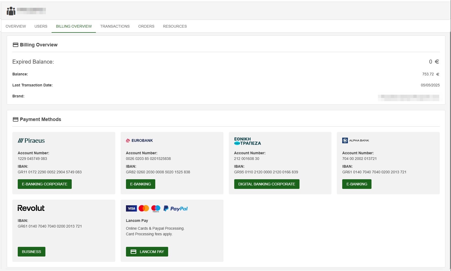The width and height of the screenshot is (451, 271).
Task: Select the Eurobank logo
Action: (139, 140)
